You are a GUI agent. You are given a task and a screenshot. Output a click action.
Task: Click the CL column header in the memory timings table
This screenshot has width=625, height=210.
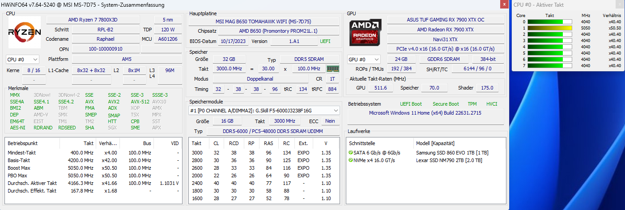click(x=217, y=143)
